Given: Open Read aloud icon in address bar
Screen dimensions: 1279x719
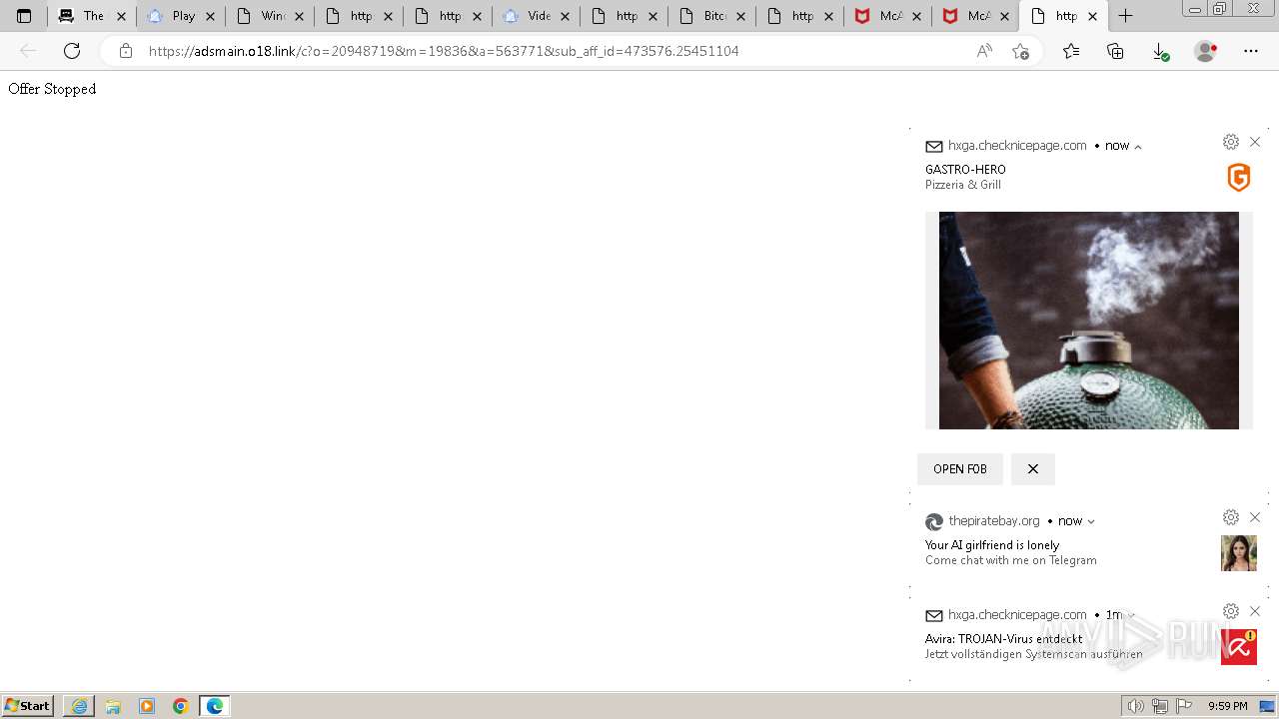Looking at the screenshot, I should point(984,51).
